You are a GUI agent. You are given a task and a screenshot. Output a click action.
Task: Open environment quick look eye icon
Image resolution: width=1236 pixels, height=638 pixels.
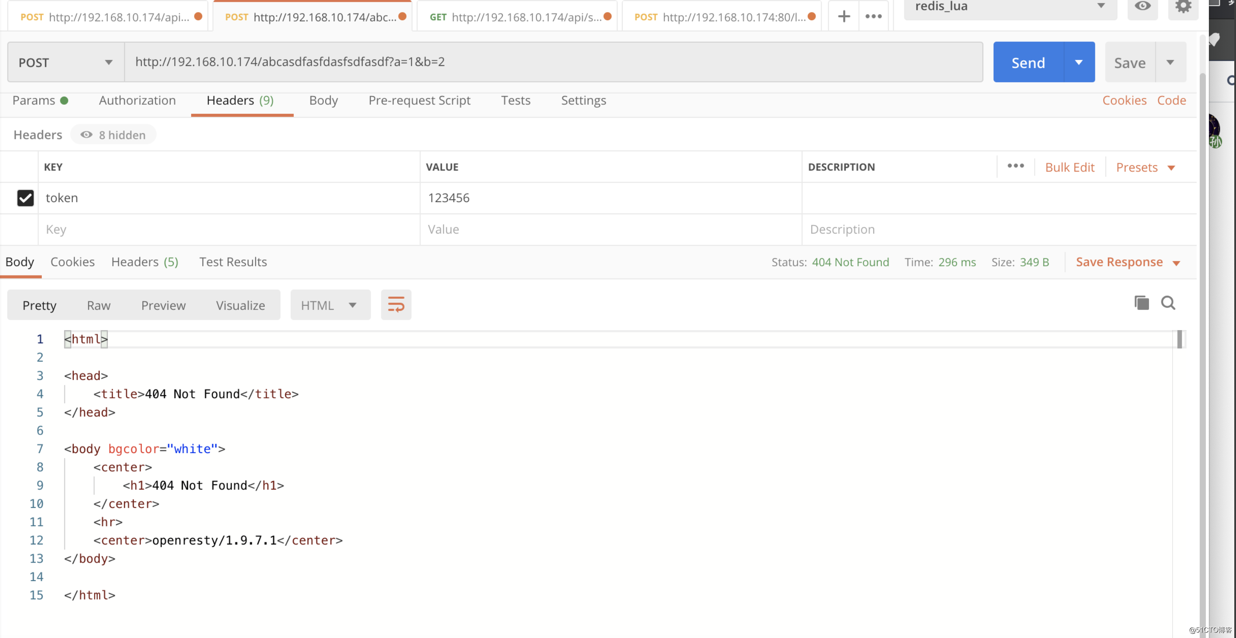point(1142,7)
